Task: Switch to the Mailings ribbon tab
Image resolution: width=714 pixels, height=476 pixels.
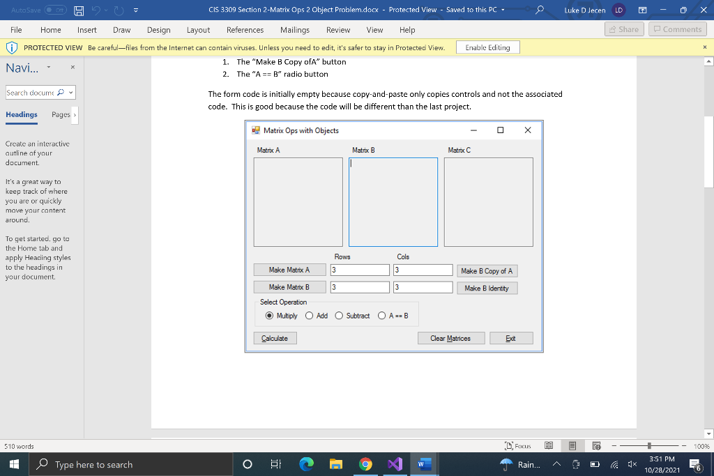Action: coord(294,30)
